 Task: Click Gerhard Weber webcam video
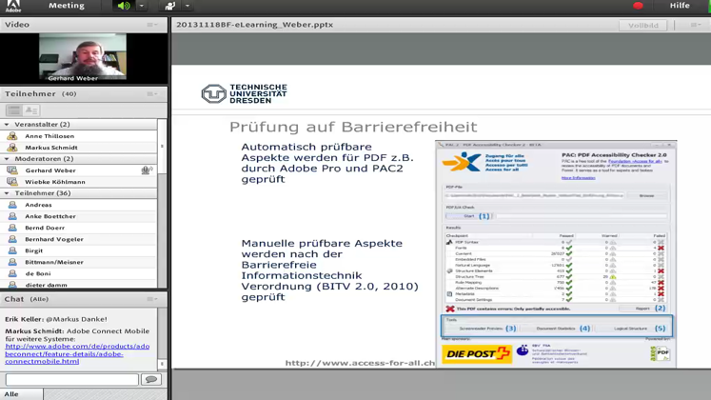pos(83,57)
